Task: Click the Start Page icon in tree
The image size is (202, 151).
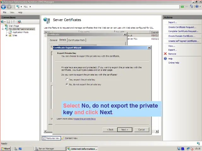Action: pyautogui.click(x=6, y=26)
